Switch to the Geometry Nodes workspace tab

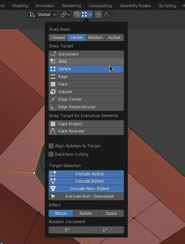[135, 6]
